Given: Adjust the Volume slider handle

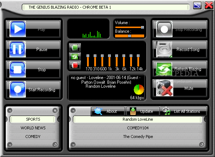Looking at the screenshot, I should 142,27.
